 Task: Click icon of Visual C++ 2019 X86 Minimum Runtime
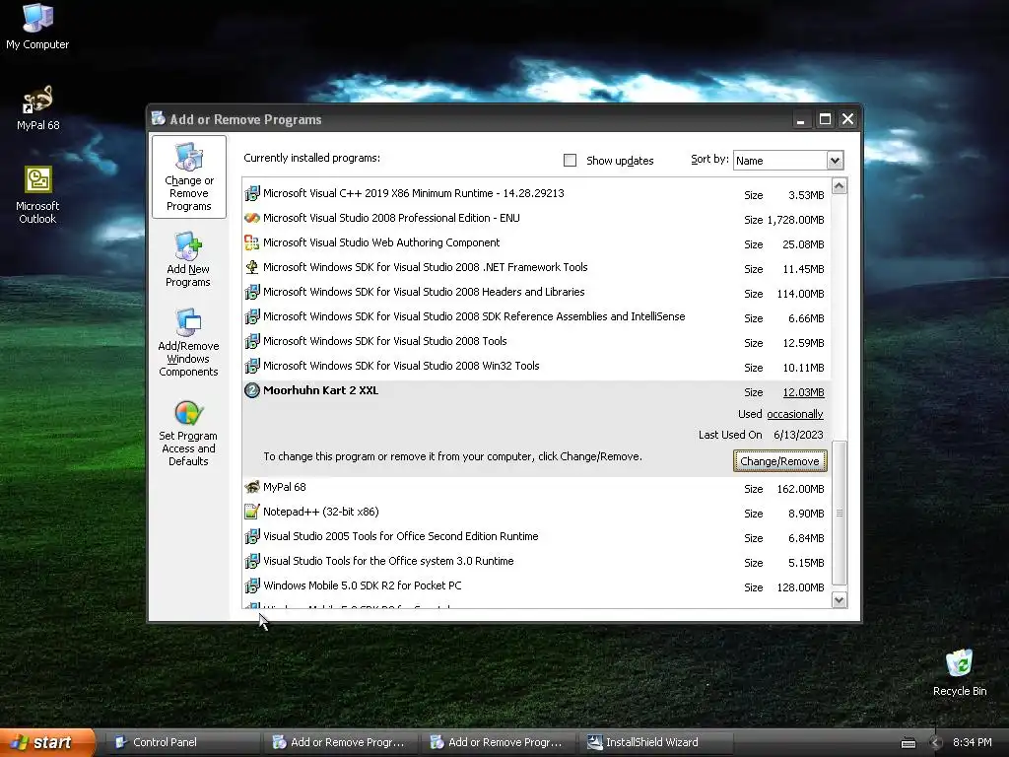tap(252, 193)
